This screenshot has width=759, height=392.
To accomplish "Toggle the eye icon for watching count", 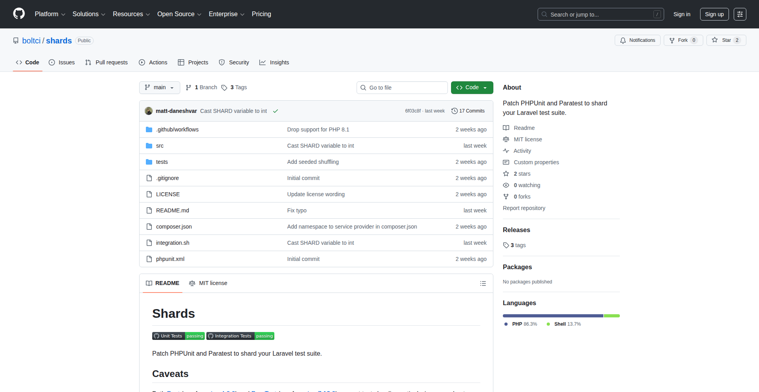I will (506, 185).
